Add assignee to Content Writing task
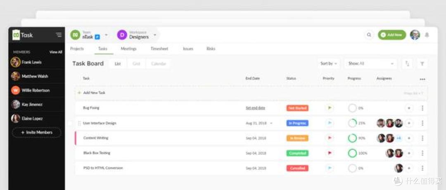Image resolution: width=446 pixels, height=190 pixels. tap(409, 138)
